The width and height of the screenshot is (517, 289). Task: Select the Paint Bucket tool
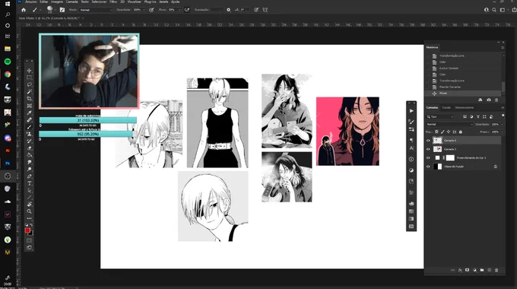pyautogui.click(x=30, y=155)
